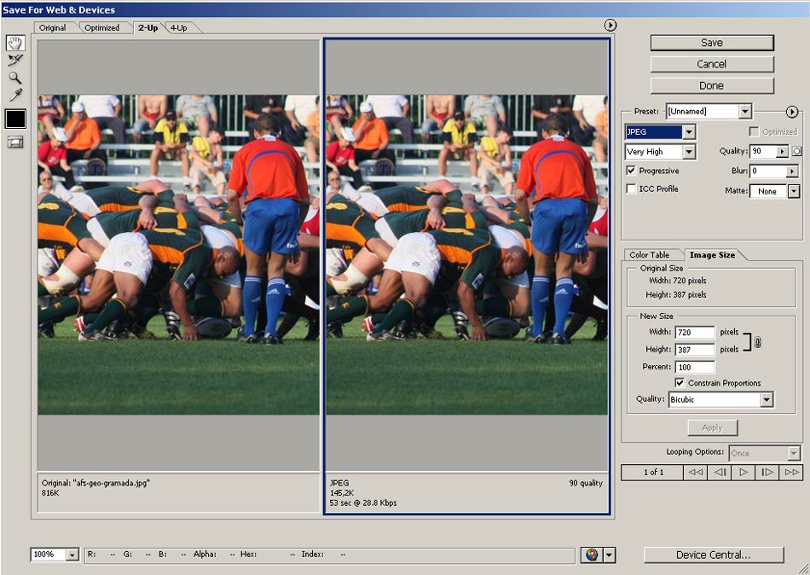The width and height of the screenshot is (810, 575).
Task: Toggle slices visibility icon
Action: point(15,142)
